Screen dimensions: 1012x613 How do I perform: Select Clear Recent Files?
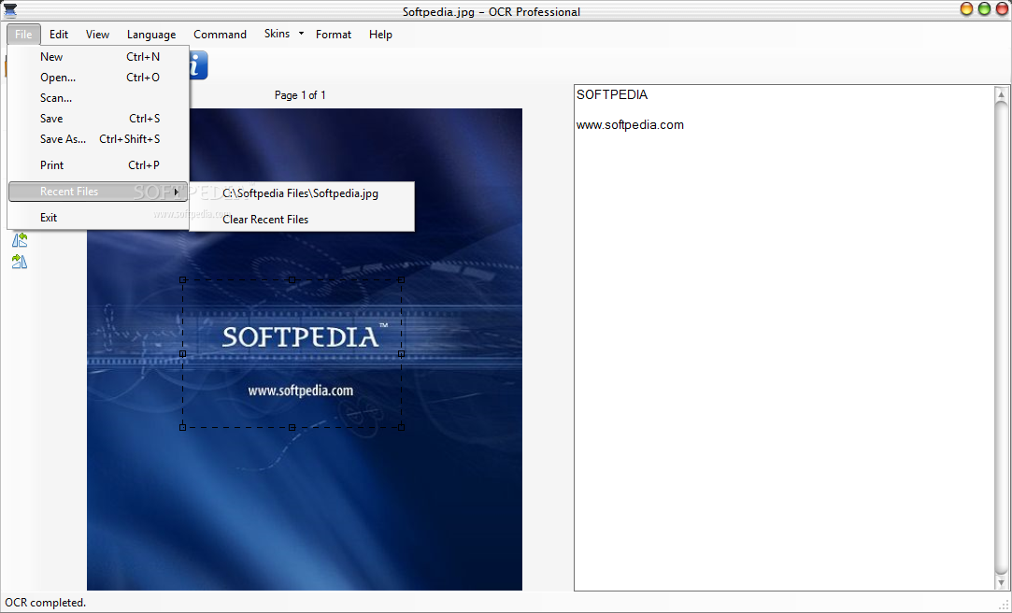pos(302,220)
